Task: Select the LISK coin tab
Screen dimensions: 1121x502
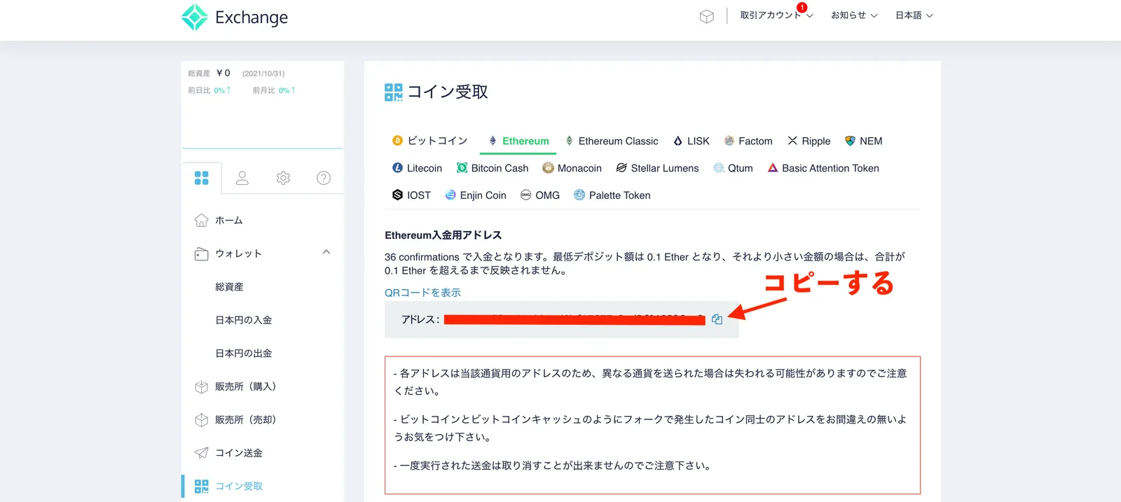Action: (692, 141)
